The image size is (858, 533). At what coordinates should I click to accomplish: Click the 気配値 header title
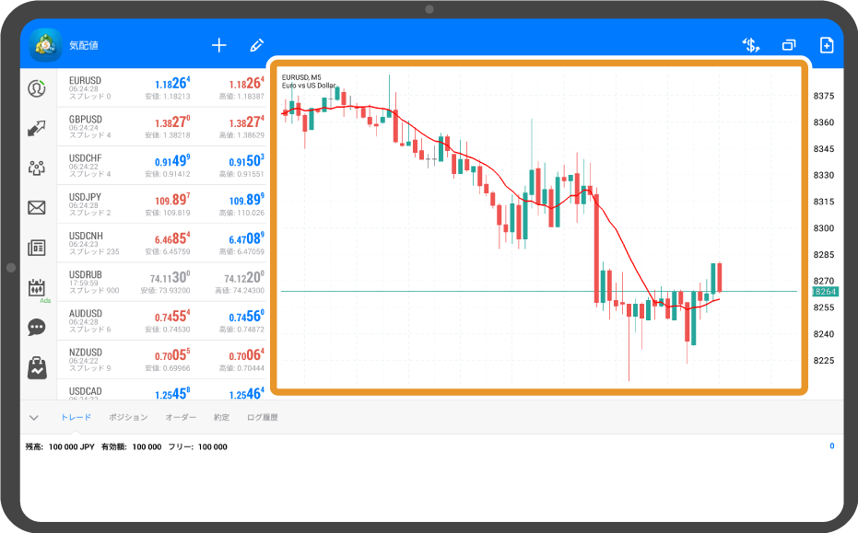pos(84,45)
